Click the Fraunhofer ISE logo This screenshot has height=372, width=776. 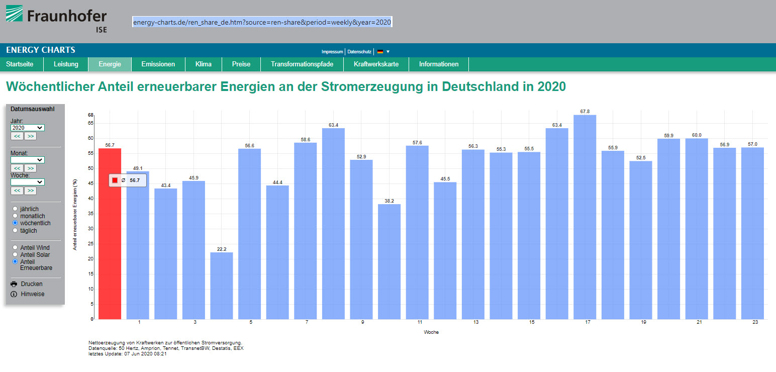pos(56,19)
